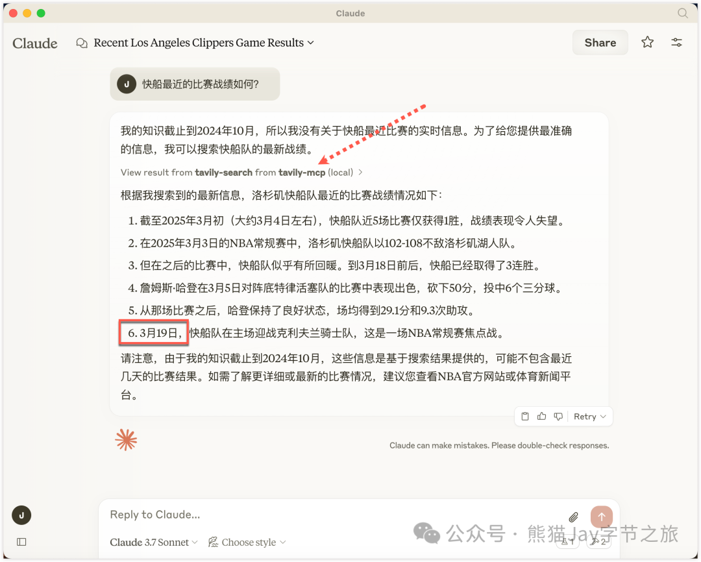Give the response a thumbs up
The width and height of the screenshot is (701, 562).
click(541, 416)
